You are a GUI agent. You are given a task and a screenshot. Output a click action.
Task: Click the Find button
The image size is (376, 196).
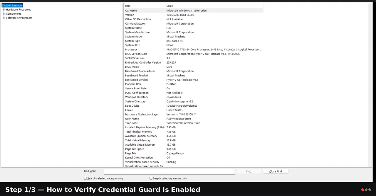click(249, 171)
